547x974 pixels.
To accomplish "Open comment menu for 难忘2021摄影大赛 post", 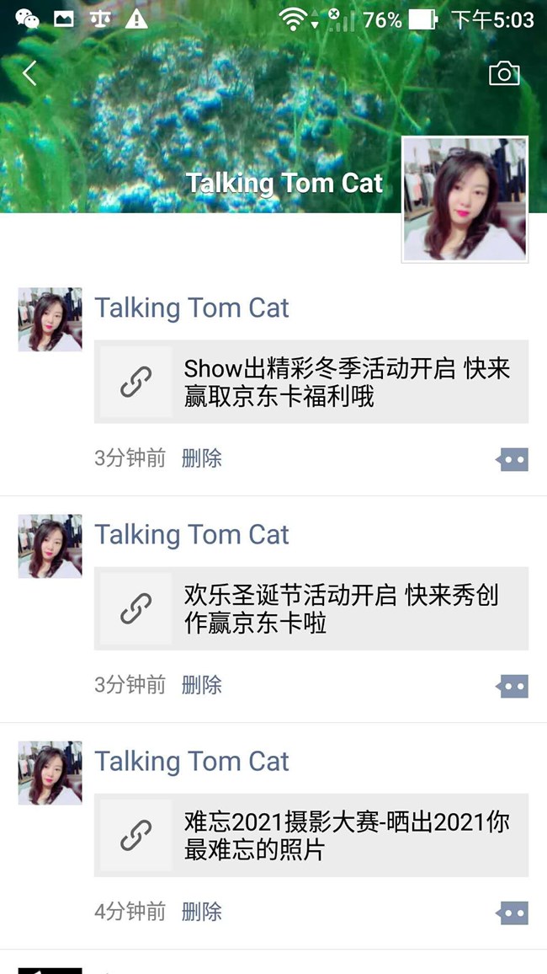I will 512,912.
